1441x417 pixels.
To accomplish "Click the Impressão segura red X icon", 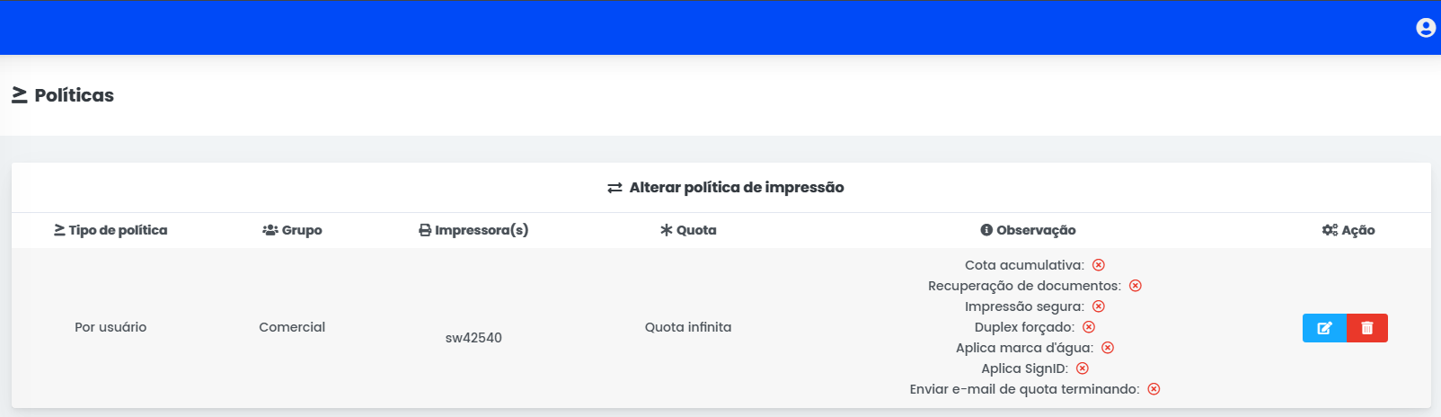I will [1099, 306].
